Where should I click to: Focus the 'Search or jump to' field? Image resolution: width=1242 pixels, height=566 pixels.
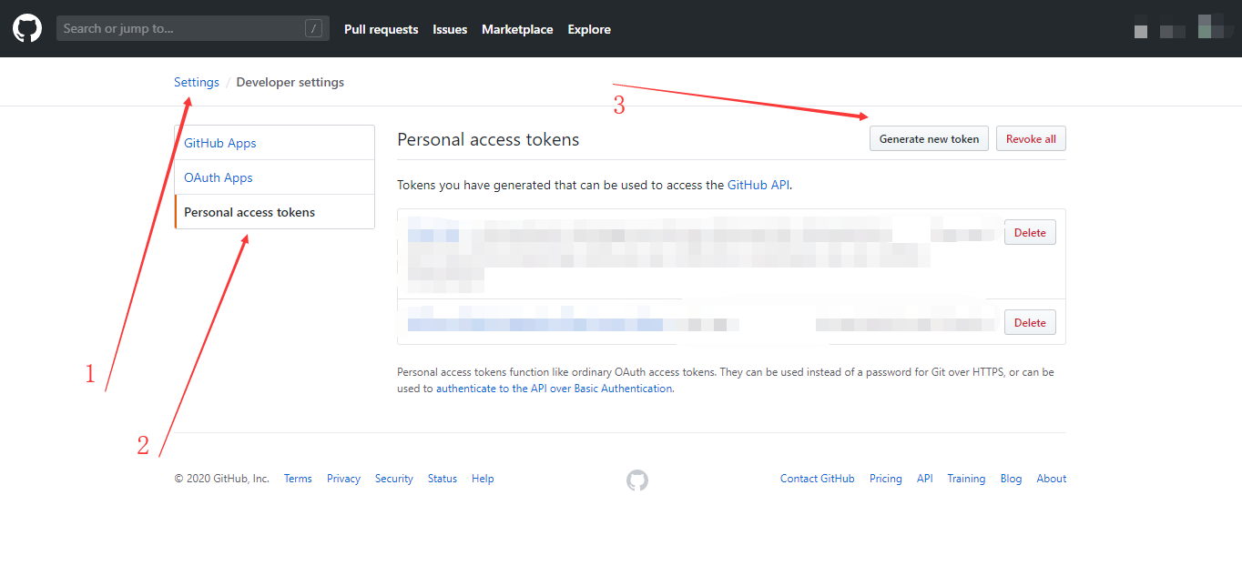[193, 28]
